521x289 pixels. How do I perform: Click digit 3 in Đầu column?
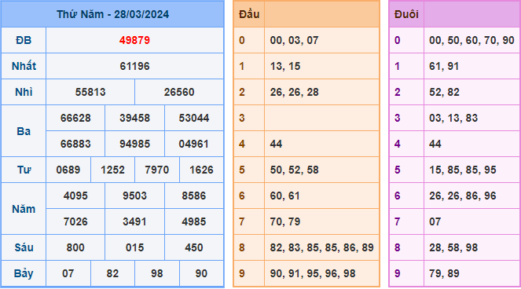(242, 118)
